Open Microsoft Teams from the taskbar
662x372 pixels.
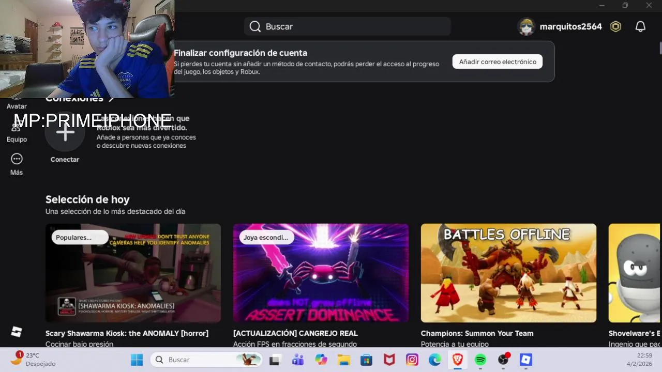tap(297, 360)
